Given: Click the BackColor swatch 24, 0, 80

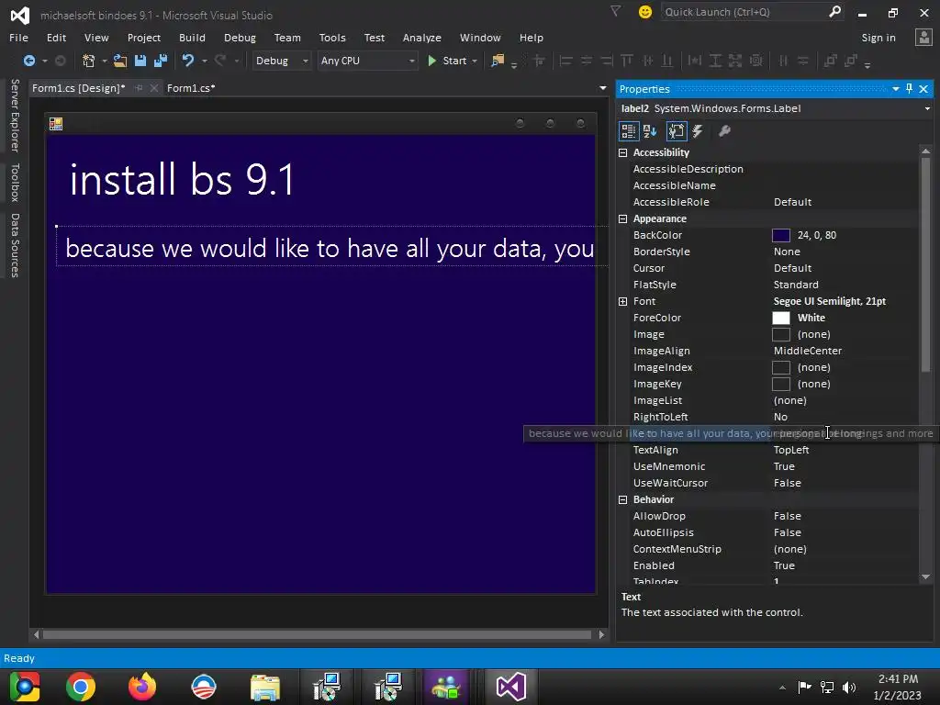Looking at the screenshot, I should [780, 236].
